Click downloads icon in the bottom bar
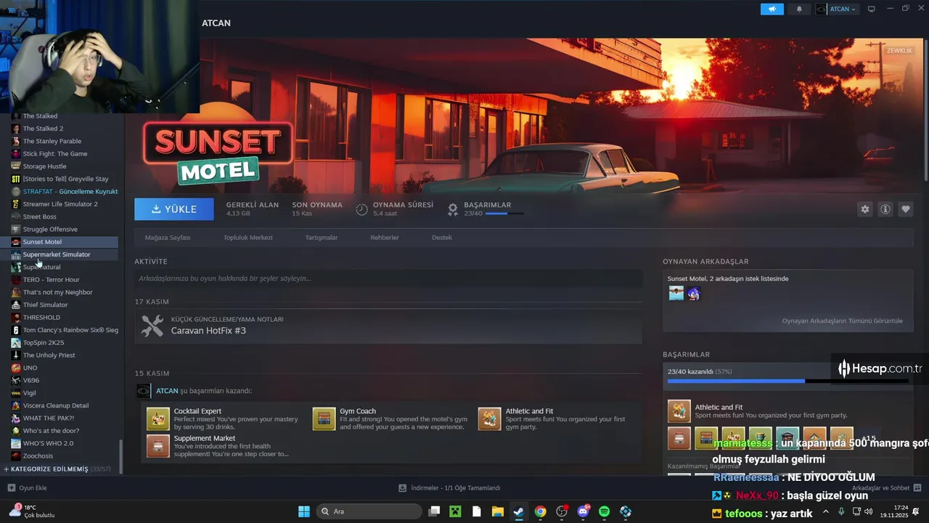 point(403,488)
